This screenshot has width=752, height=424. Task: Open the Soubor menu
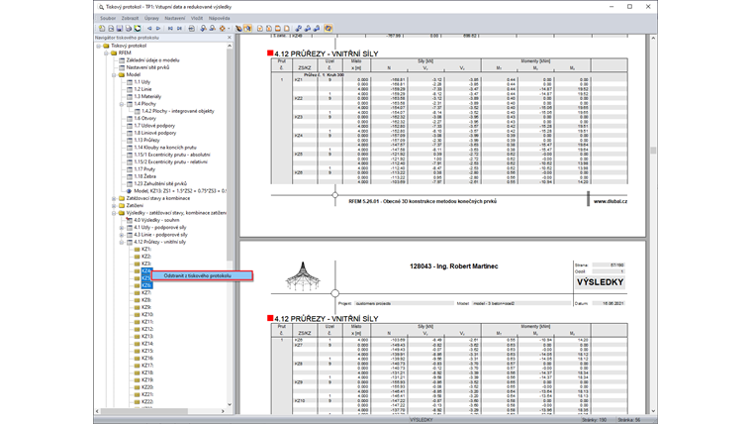coord(108,18)
